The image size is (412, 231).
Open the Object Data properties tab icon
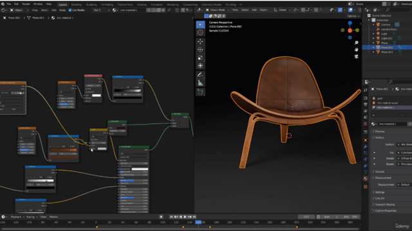[x=366, y=172]
